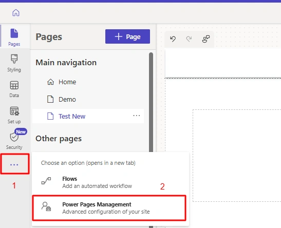Click the comments/copilot icon in toolbar
Screen dimensions: 281x228
tap(206, 39)
